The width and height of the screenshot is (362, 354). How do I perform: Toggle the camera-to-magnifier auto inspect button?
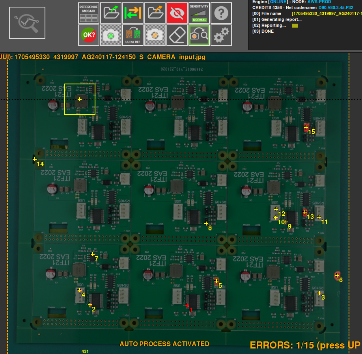[199, 35]
